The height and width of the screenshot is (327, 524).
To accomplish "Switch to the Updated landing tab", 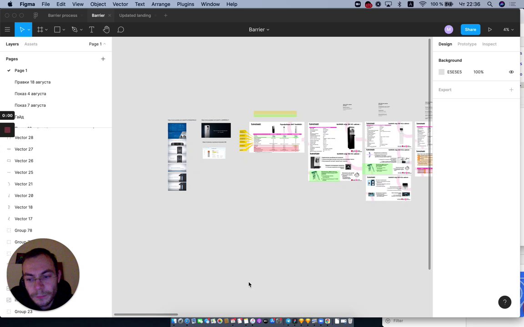I will pyautogui.click(x=135, y=15).
